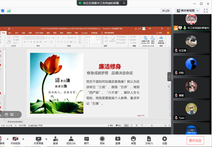212x147 pixels.
Task: Start slideshow from status bar icon
Action: [x=142, y=126]
